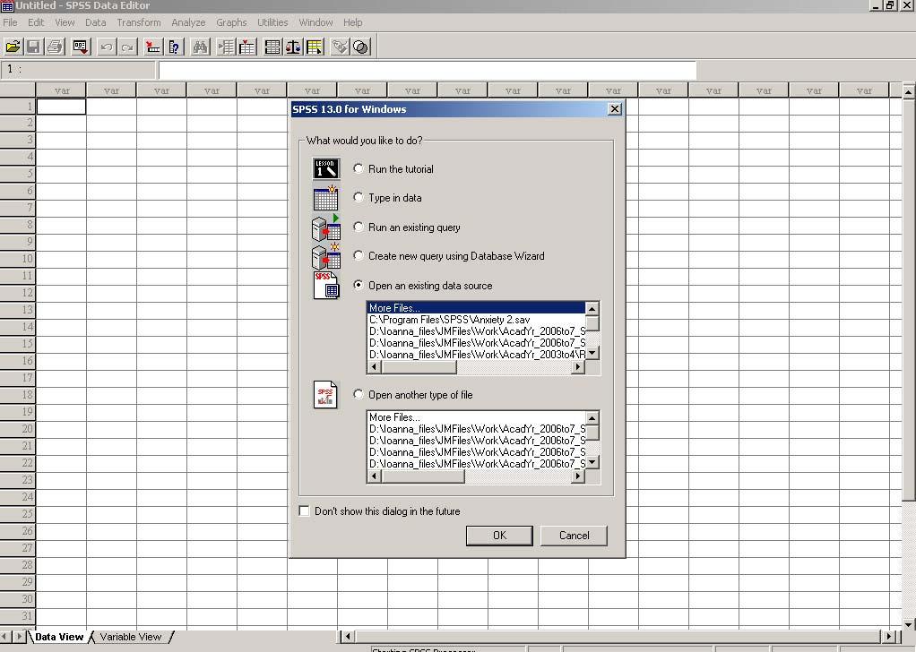Open the Analyze menu
This screenshot has height=652, width=916.
(x=188, y=22)
